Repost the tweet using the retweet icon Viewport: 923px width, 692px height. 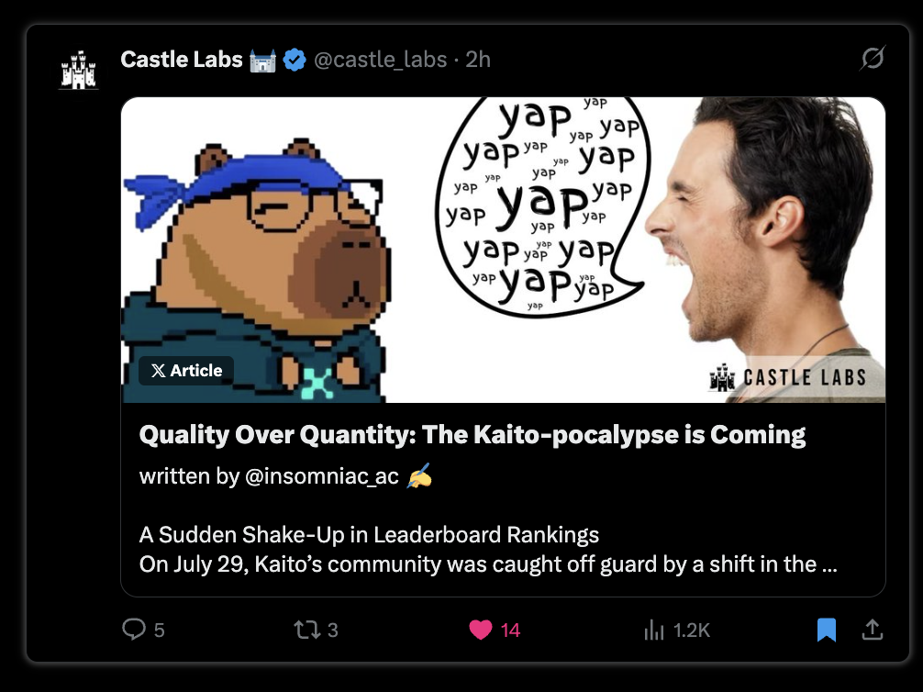point(307,631)
